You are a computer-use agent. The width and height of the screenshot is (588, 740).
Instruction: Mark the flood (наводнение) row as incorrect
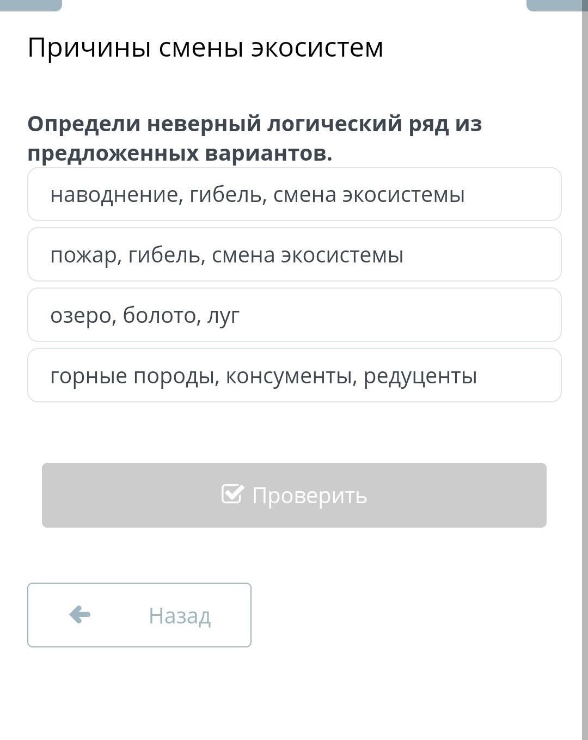[x=294, y=194]
